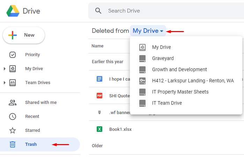Click the PDF icon of SHI Quote

point(99,96)
